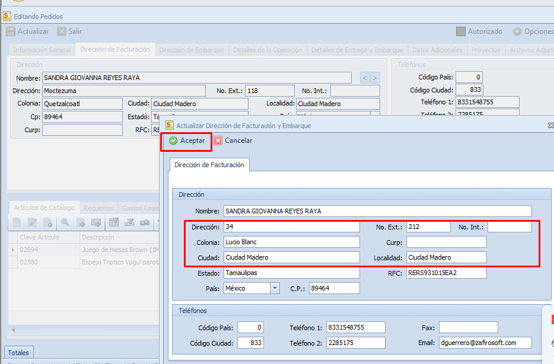
Task: Click the magnifier search icon in articles toolbar
Action: pyautogui.click(x=65, y=223)
